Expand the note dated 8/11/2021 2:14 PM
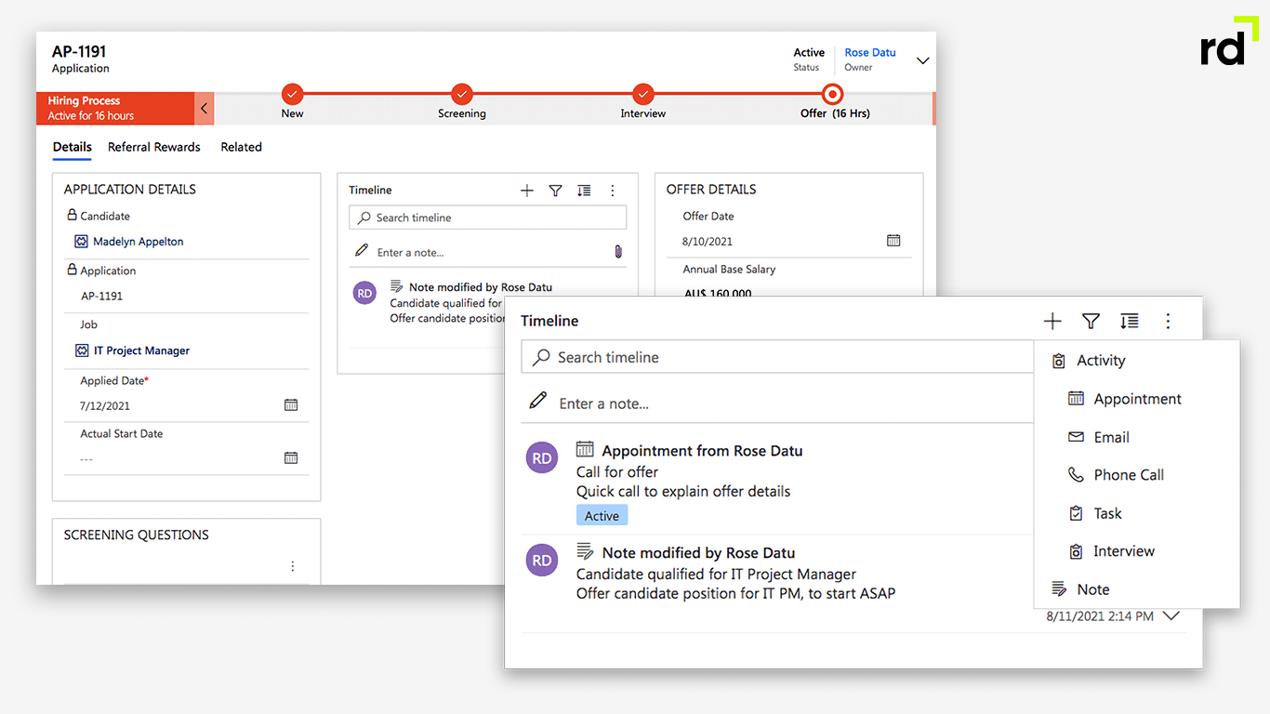The height and width of the screenshot is (714, 1270). pyautogui.click(x=1171, y=616)
